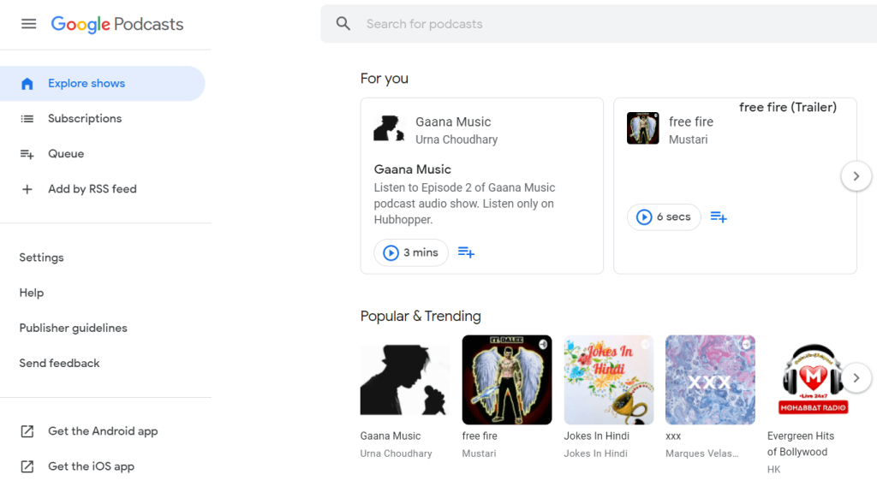
Task: Click the Google Podcasts logo
Action: [116, 24]
